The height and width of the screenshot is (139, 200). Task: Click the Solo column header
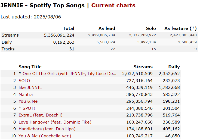(x=151, y=28)
